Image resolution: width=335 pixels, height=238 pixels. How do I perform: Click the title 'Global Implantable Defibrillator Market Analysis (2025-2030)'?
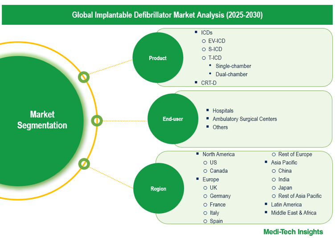pyautogui.click(x=167, y=15)
